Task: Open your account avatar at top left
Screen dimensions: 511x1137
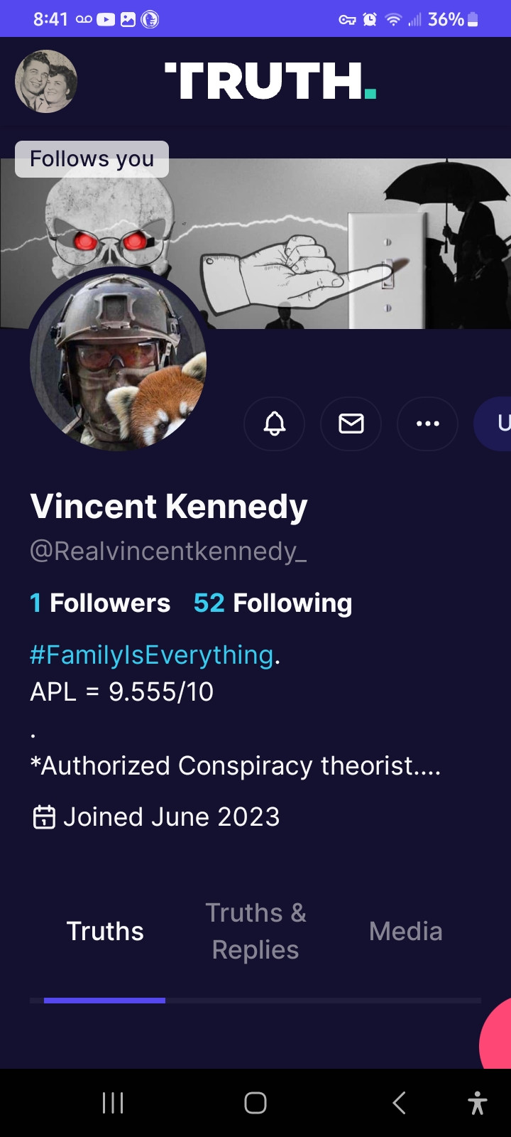Action: tap(46, 81)
